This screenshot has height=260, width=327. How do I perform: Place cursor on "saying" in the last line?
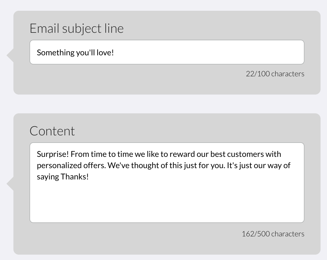click(x=48, y=177)
